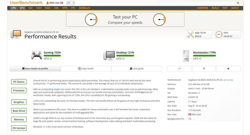Click the right speedometer gauge in banner

point(159,20)
